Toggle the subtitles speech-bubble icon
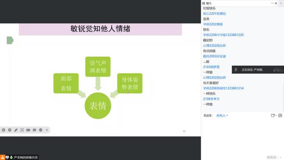 coord(35,130)
